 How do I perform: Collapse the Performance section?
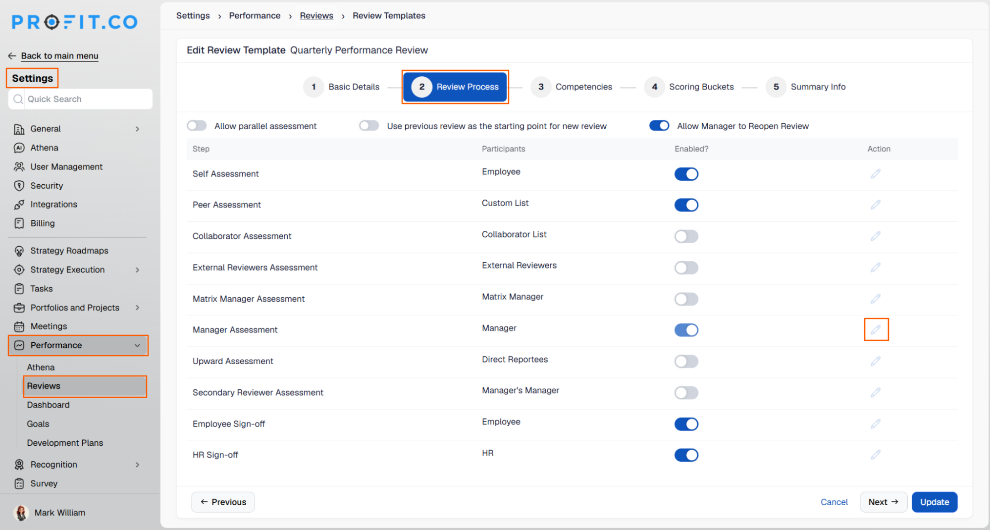point(137,345)
